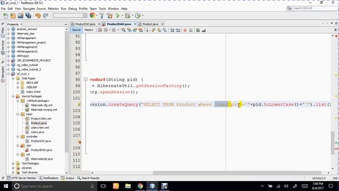Click the Chrome browser icon in toolbar
This screenshot has height=191, width=339.
[92, 15]
